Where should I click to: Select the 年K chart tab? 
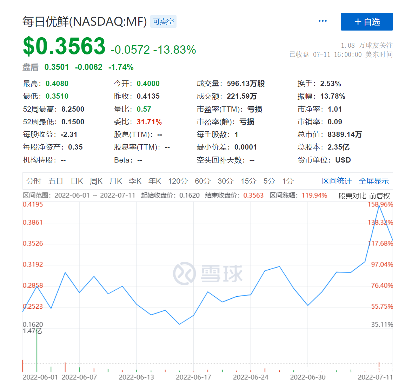click(x=154, y=181)
